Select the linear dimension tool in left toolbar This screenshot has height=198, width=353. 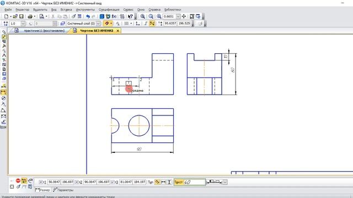3,92
